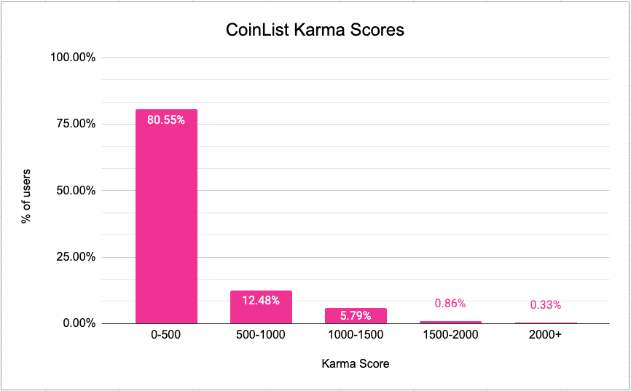Select the 1000-1500 x-axis category label
Image resolution: width=631 pixels, height=391 pixels.
[x=356, y=336]
